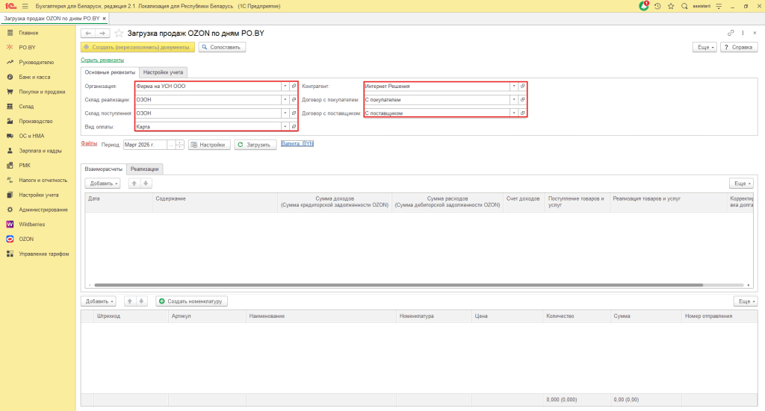Open notifications bell in the title bar
The image size is (765, 411).
pos(644,6)
